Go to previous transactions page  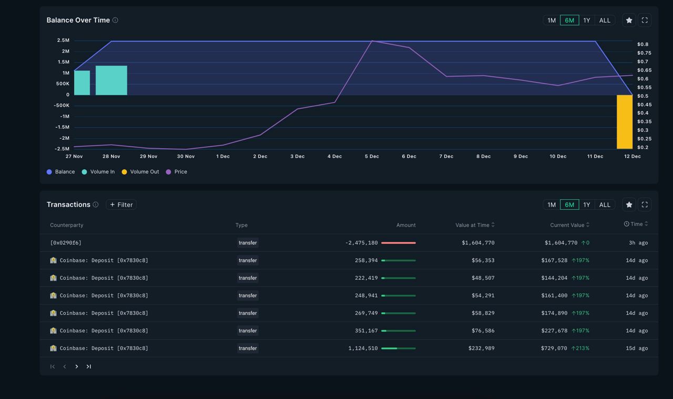65,366
